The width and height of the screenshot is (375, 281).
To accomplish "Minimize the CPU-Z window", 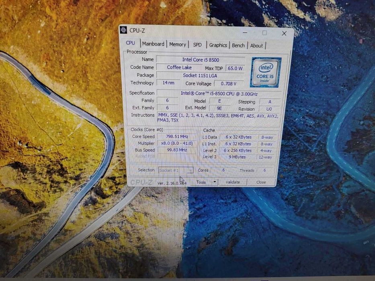I will (245, 33).
